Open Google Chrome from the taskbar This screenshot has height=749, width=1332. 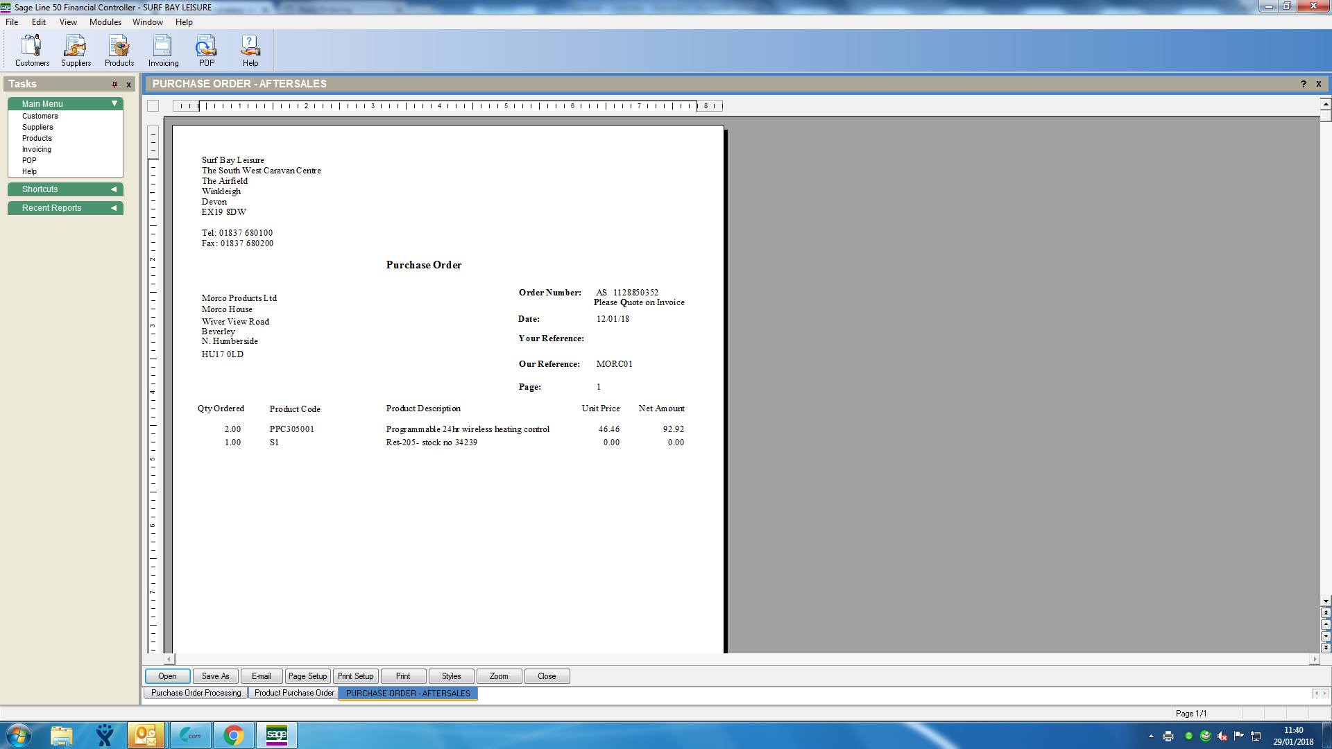[x=234, y=735]
